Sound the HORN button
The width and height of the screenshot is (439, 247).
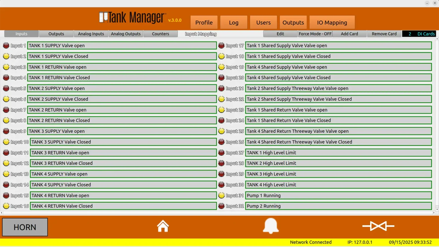25,227
